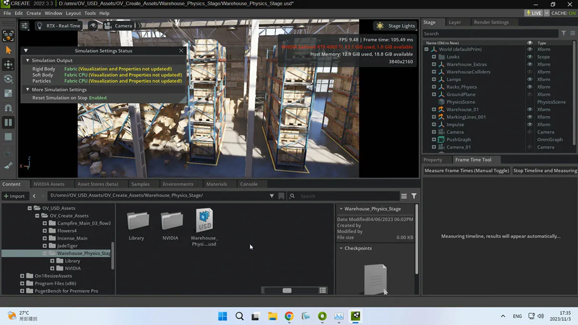Open the Content path dropdown arrow
The image size is (578, 325).
pyautogui.click(x=272, y=196)
